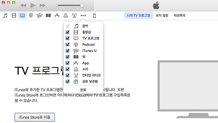The height and width of the screenshot is (123, 218).
Task: Open the Music library icon in toolbar
Action: (x=5, y=15)
